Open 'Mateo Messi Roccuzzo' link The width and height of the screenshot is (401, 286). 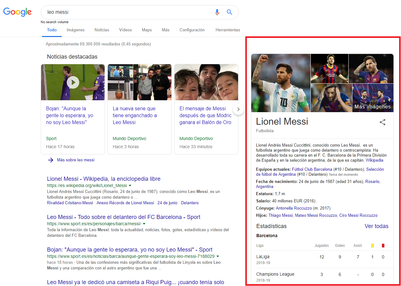[316, 215]
